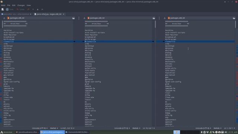Open right pane Unicode (UTF-8) encoding dropdown
Viewport: 238px width, 134px height.
203,128
